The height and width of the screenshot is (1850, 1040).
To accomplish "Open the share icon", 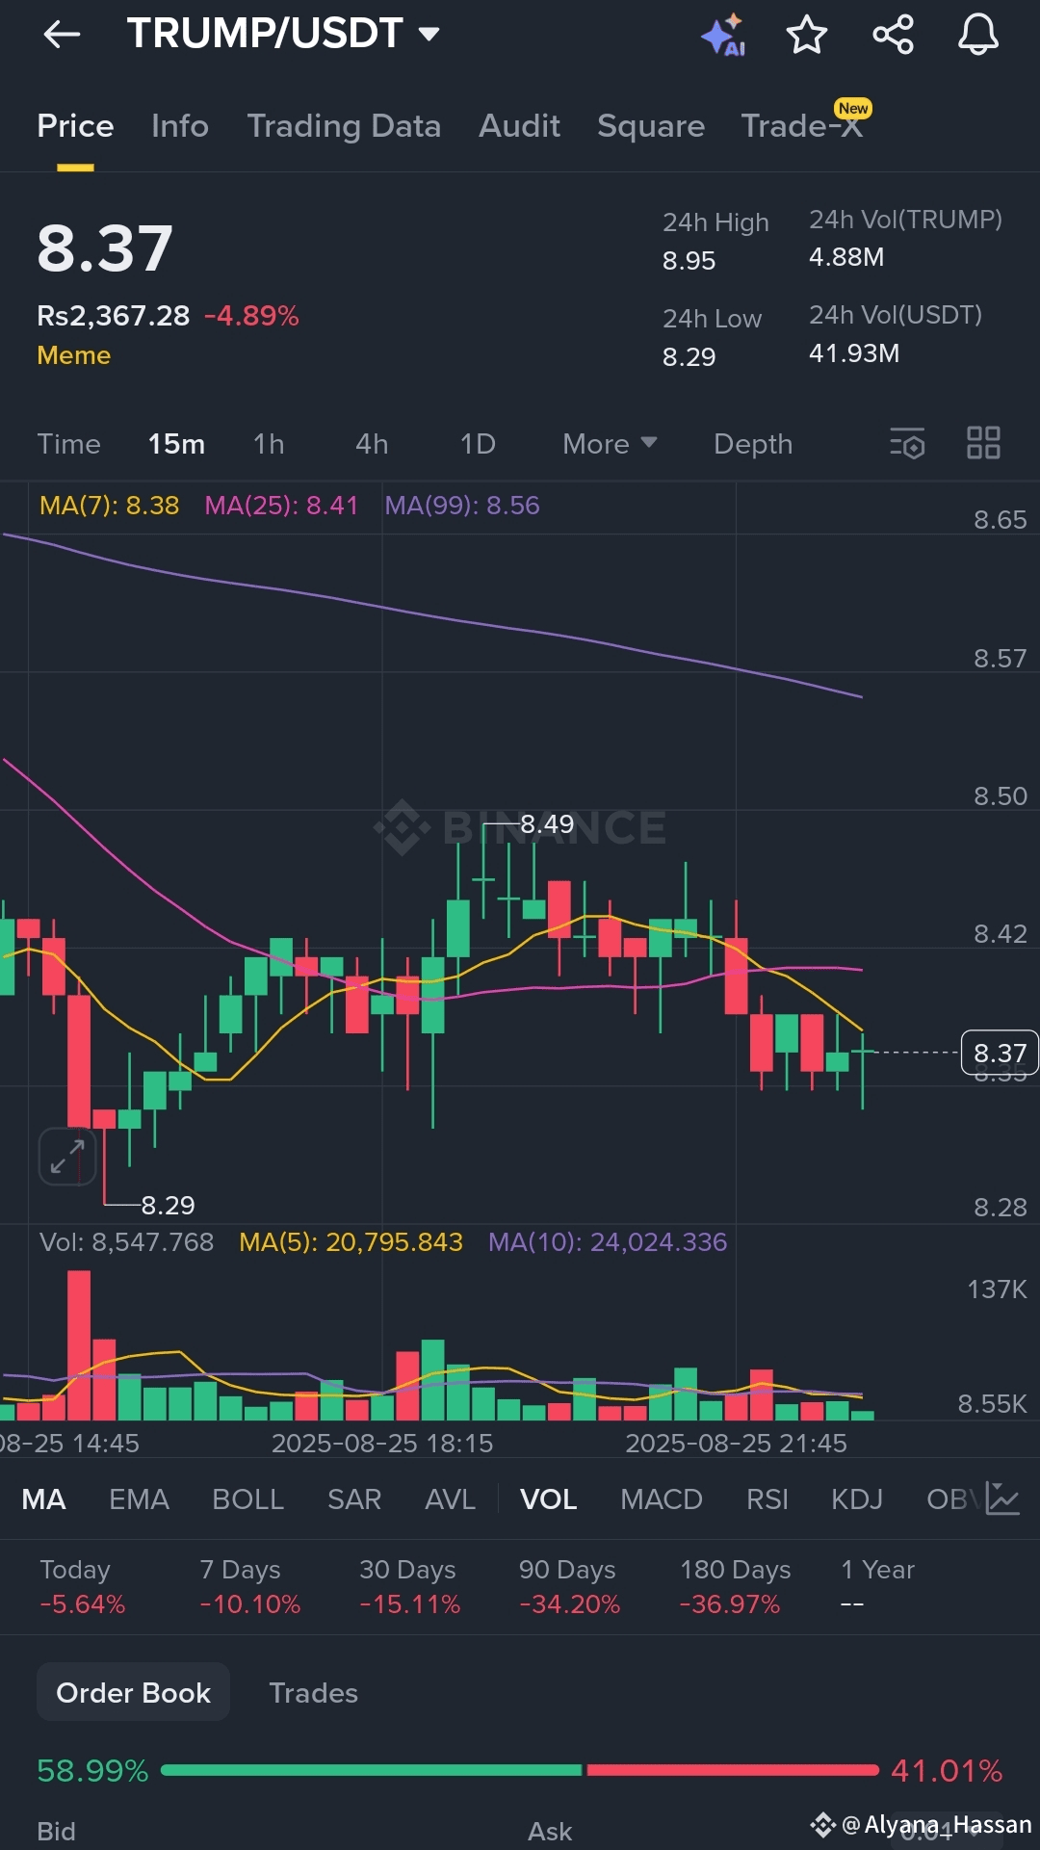I will click(x=893, y=35).
